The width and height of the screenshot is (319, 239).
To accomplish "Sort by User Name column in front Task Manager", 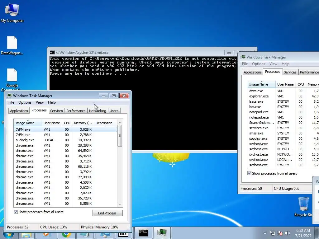I will point(52,123).
